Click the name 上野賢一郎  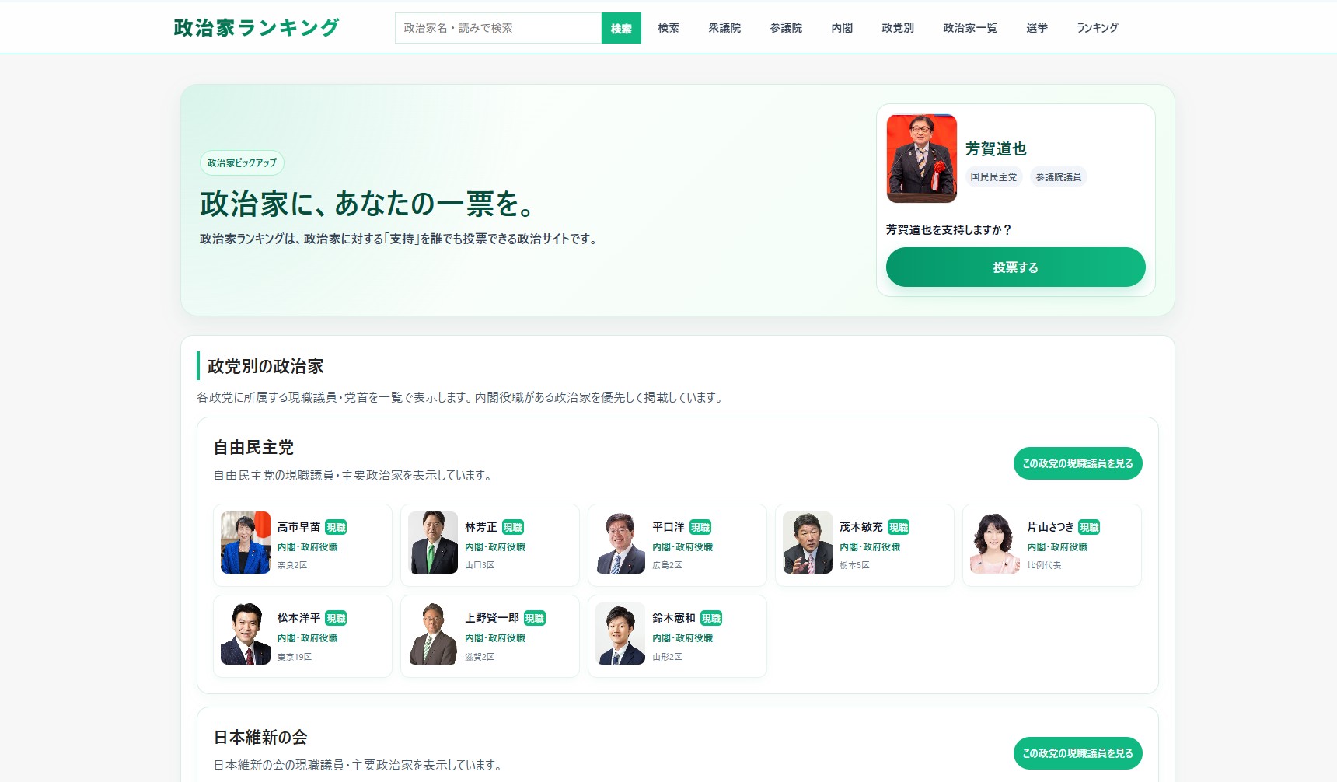[x=491, y=618]
